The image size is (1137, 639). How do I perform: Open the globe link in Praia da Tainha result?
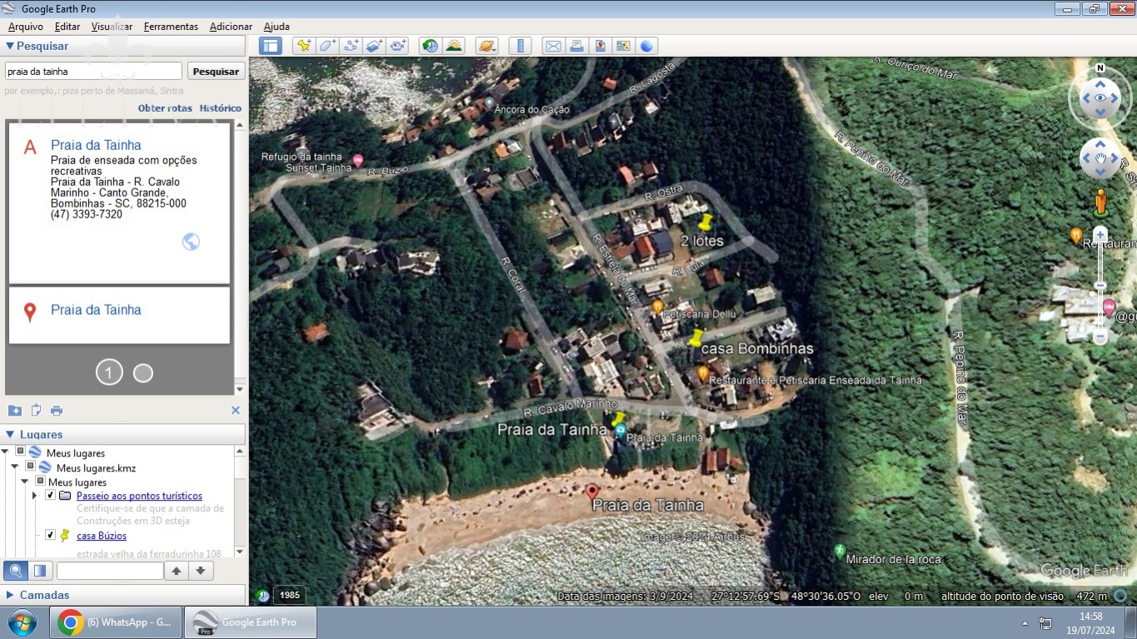coord(191,242)
